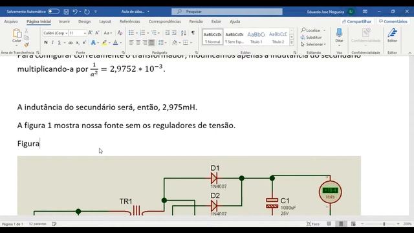Open the Quick Access Toolbar customize arrow
The image size is (414, 233).
click(x=96, y=12)
